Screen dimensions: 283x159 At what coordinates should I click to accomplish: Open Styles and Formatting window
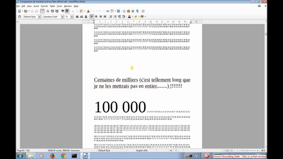coord(19,17)
